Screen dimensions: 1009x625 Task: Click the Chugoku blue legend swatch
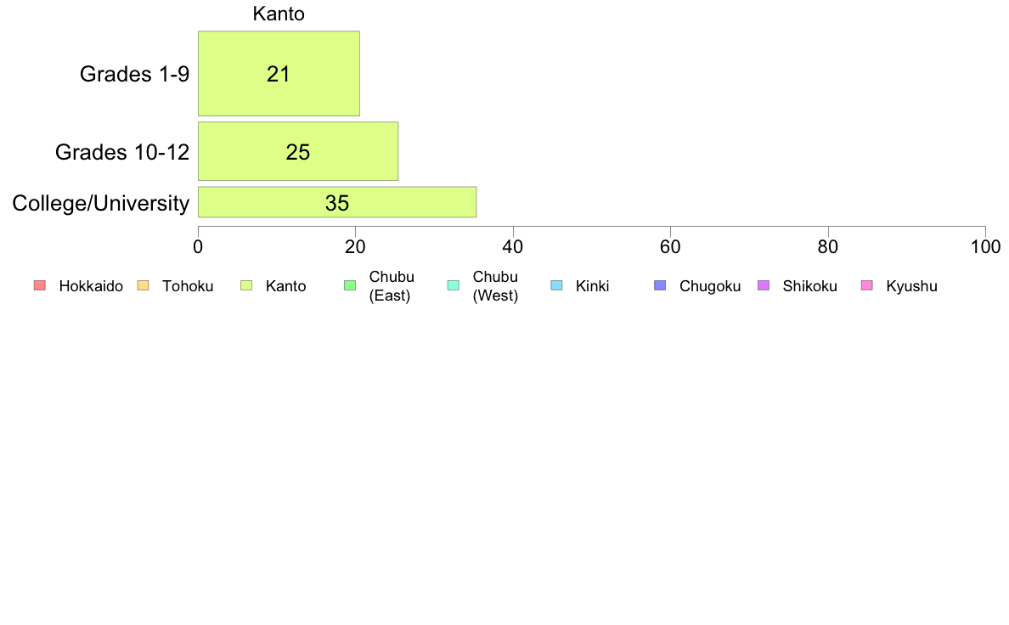click(660, 286)
